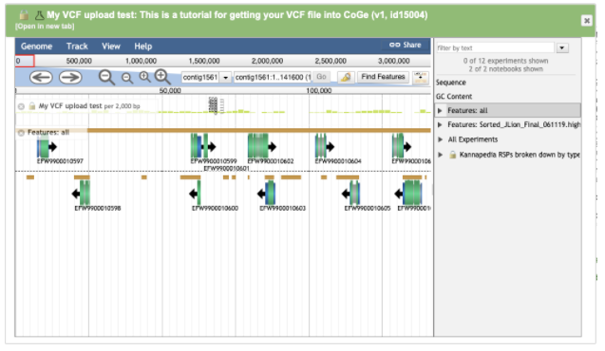Expand Kannapedia RSPs broken down by type
The image size is (605, 351).
[440, 155]
